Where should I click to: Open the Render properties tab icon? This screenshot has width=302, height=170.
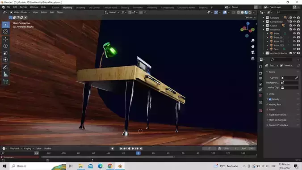click(260, 73)
